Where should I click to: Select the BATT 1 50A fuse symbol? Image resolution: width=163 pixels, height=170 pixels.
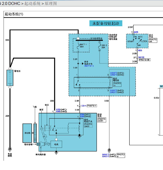78,47
